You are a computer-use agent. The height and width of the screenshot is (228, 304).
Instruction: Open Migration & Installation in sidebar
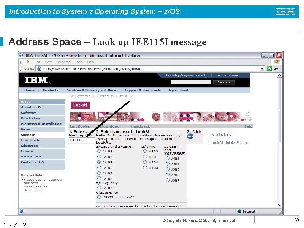(x=42, y=123)
